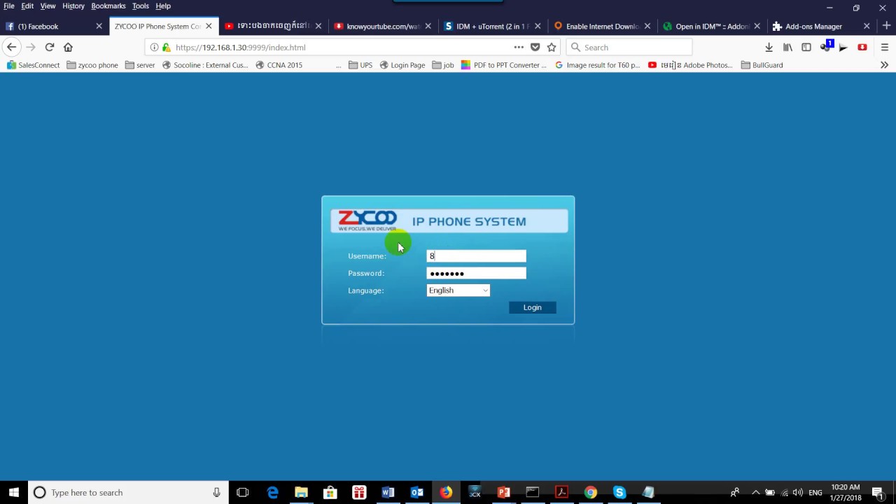Open the CCNA 2015 bookmark
The image size is (896, 504).
pos(279,65)
